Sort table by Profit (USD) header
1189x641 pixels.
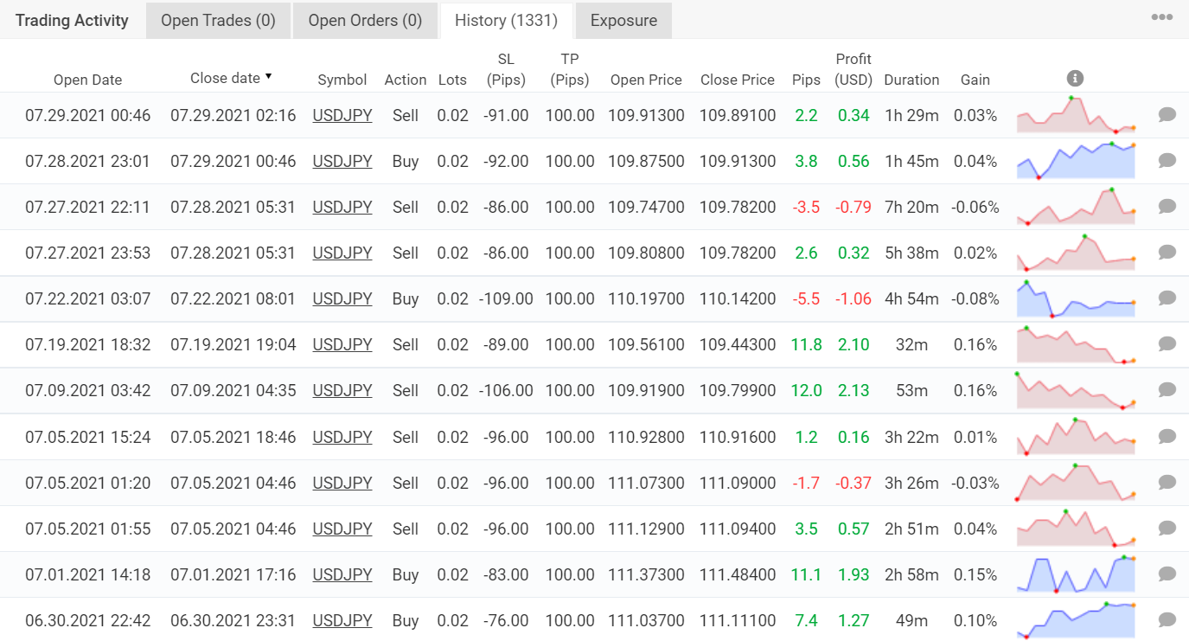pyautogui.click(x=853, y=69)
